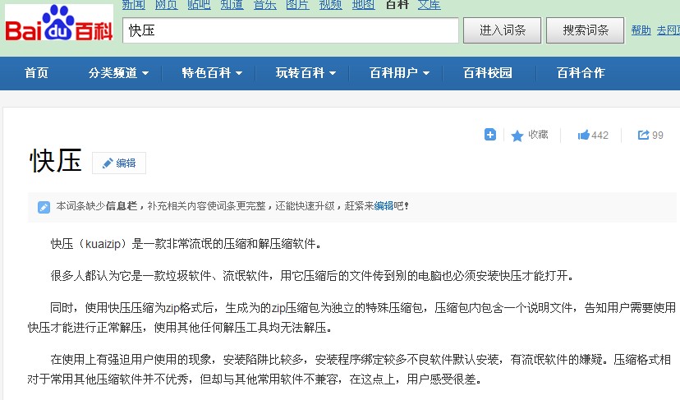Click the blue plus icon above the article

click(490, 135)
